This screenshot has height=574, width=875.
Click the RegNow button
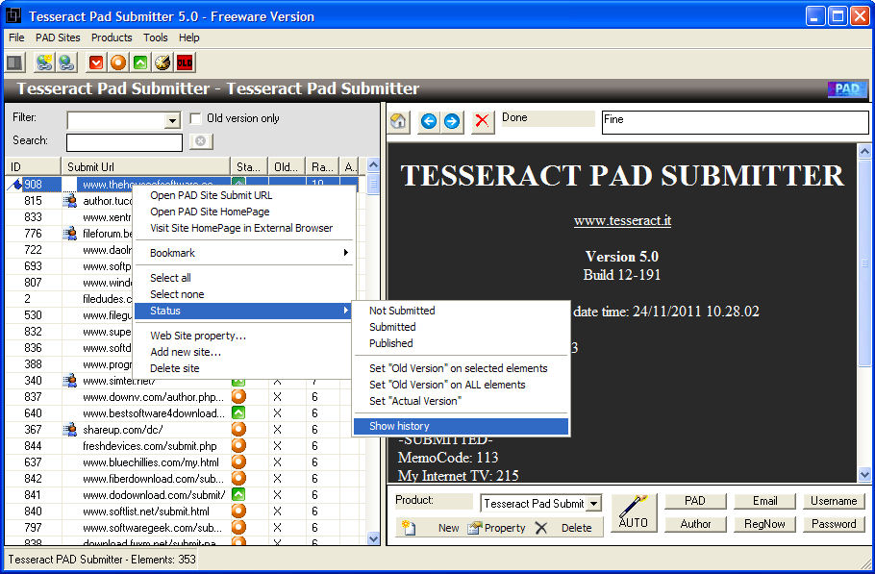coord(764,524)
